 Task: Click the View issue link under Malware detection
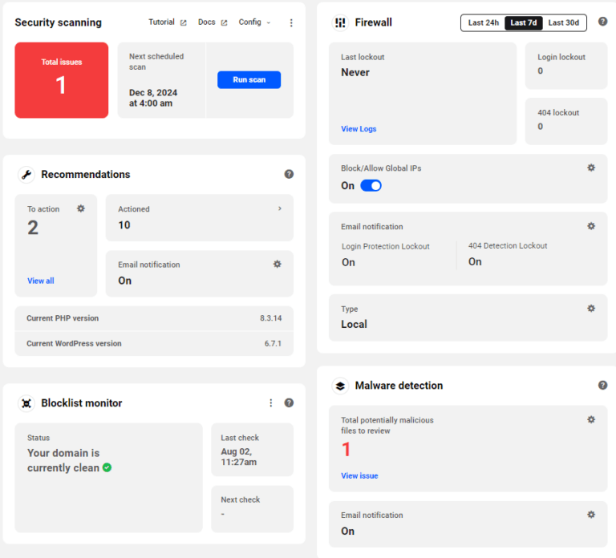[x=359, y=475]
